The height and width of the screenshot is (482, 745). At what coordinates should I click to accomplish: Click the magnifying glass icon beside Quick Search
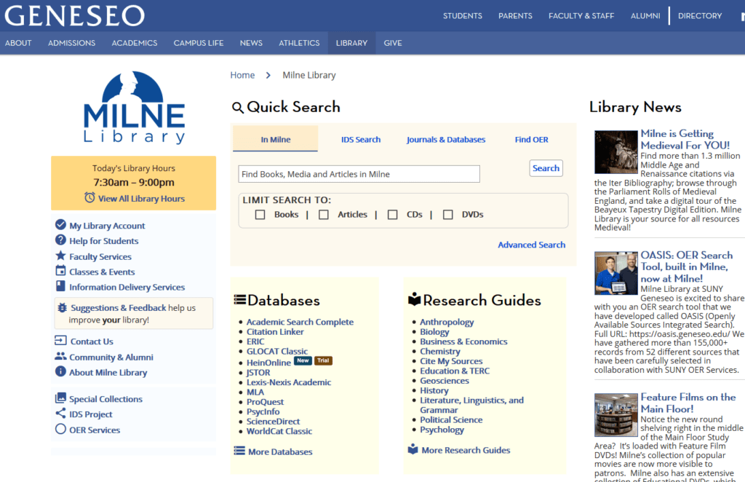(x=238, y=107)
